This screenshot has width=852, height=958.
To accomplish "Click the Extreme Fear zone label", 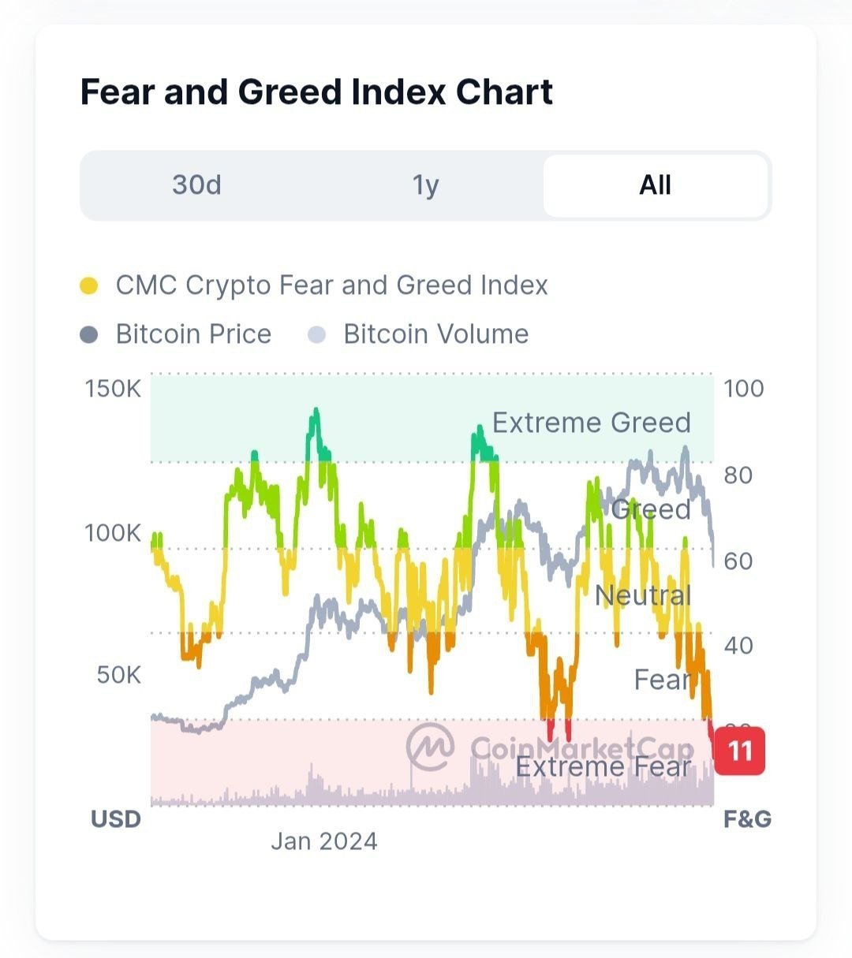I will pos(603,766).
